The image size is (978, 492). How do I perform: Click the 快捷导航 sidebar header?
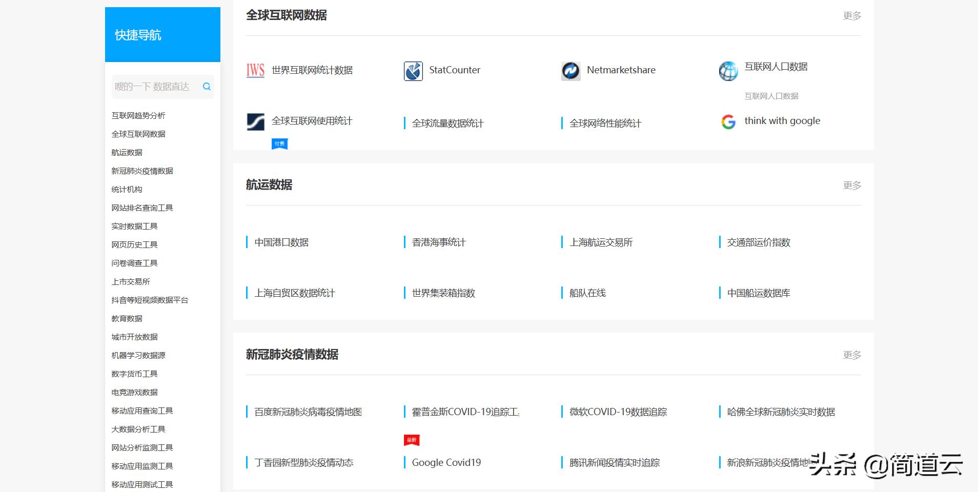click(137, 35)
